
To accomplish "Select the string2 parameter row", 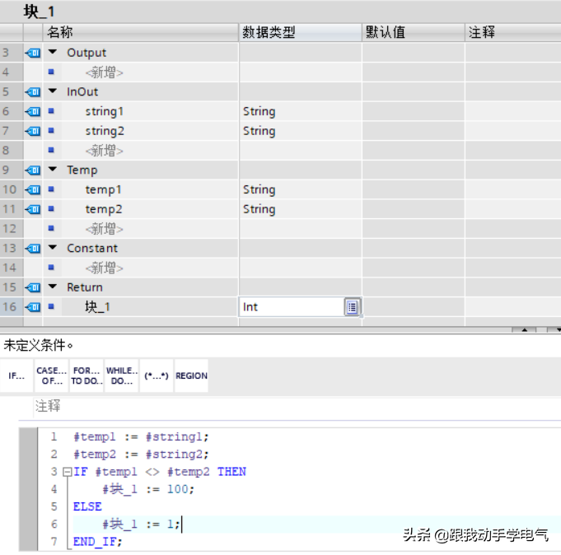I will pos(105,131).
